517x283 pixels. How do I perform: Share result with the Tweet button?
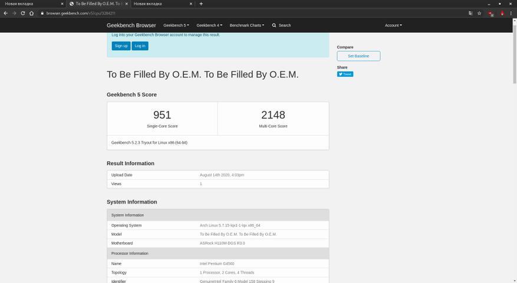pyautogui.click(x=345, y=74)
